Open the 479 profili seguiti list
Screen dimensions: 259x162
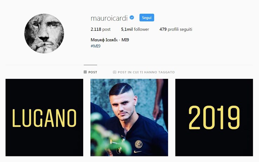click(176, 29)
